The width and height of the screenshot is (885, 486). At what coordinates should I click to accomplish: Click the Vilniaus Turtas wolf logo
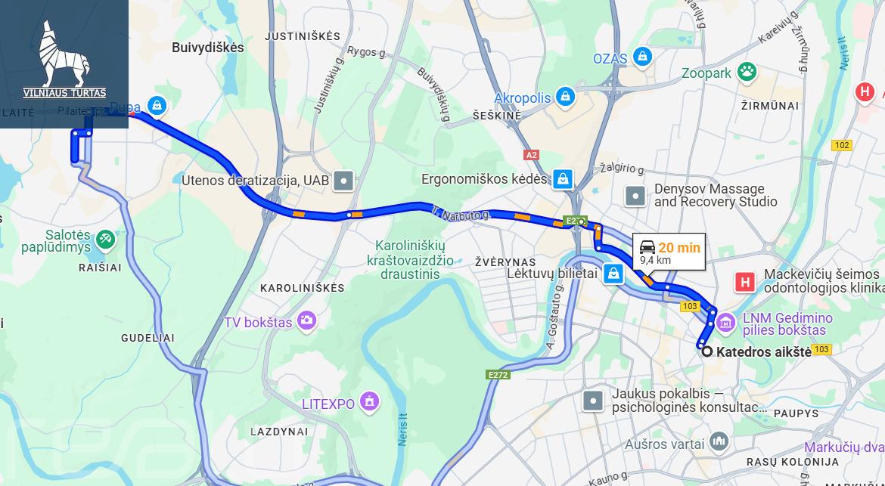[64, 59]
